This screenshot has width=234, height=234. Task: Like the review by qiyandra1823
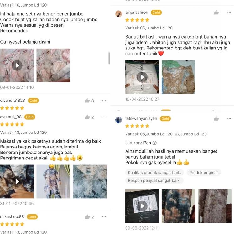pyautogui.click(x=87, y=101)
